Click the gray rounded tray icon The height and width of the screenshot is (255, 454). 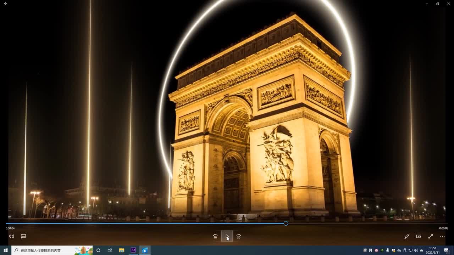pos(365,250)
